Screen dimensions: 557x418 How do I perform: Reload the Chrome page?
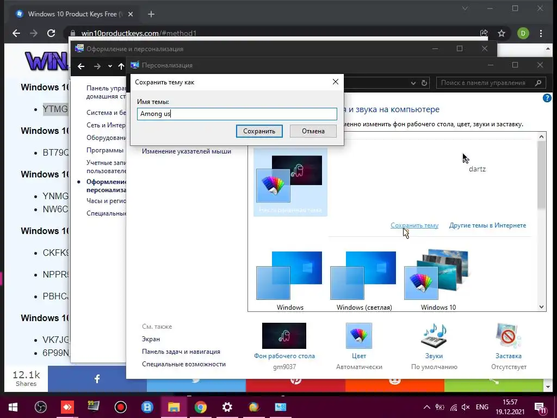pyautogui.click(x=51, y=33)
